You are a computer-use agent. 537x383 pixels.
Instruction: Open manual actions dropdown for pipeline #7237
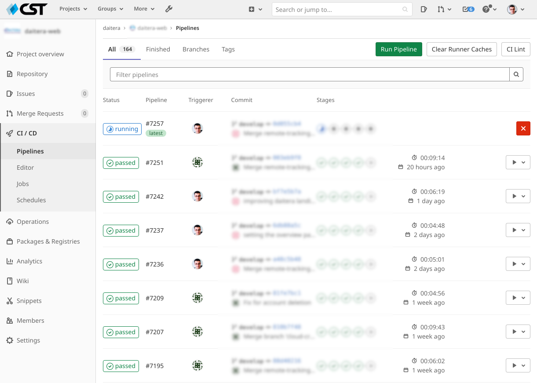518,230
